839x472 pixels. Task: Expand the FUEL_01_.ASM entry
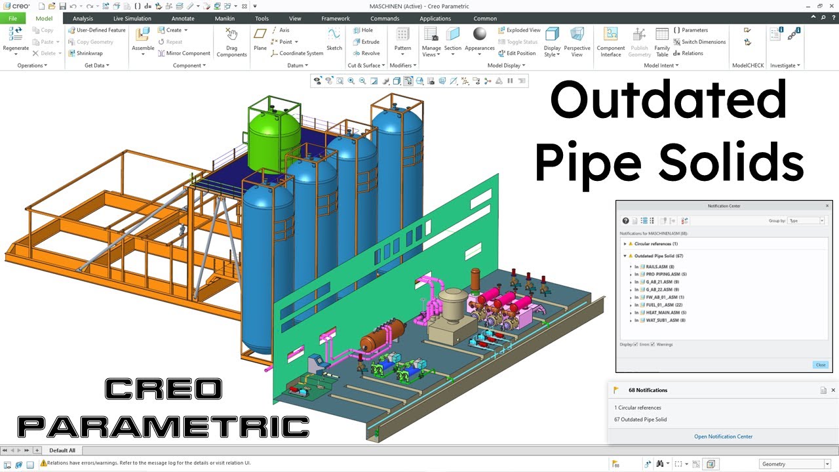pos(631,305)
